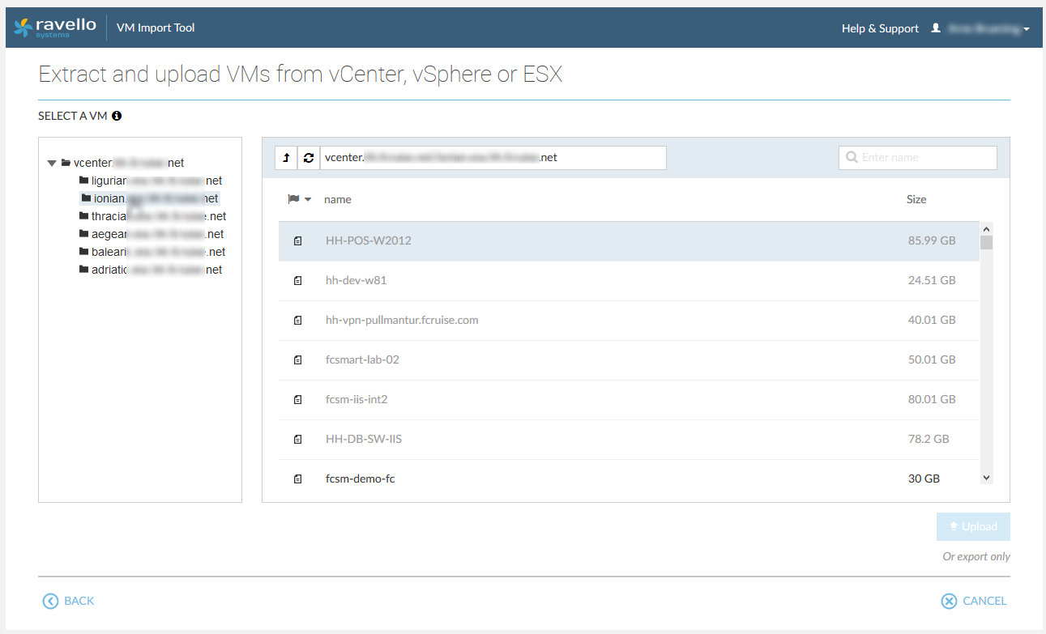Click the VM Import Tool title

156,28
